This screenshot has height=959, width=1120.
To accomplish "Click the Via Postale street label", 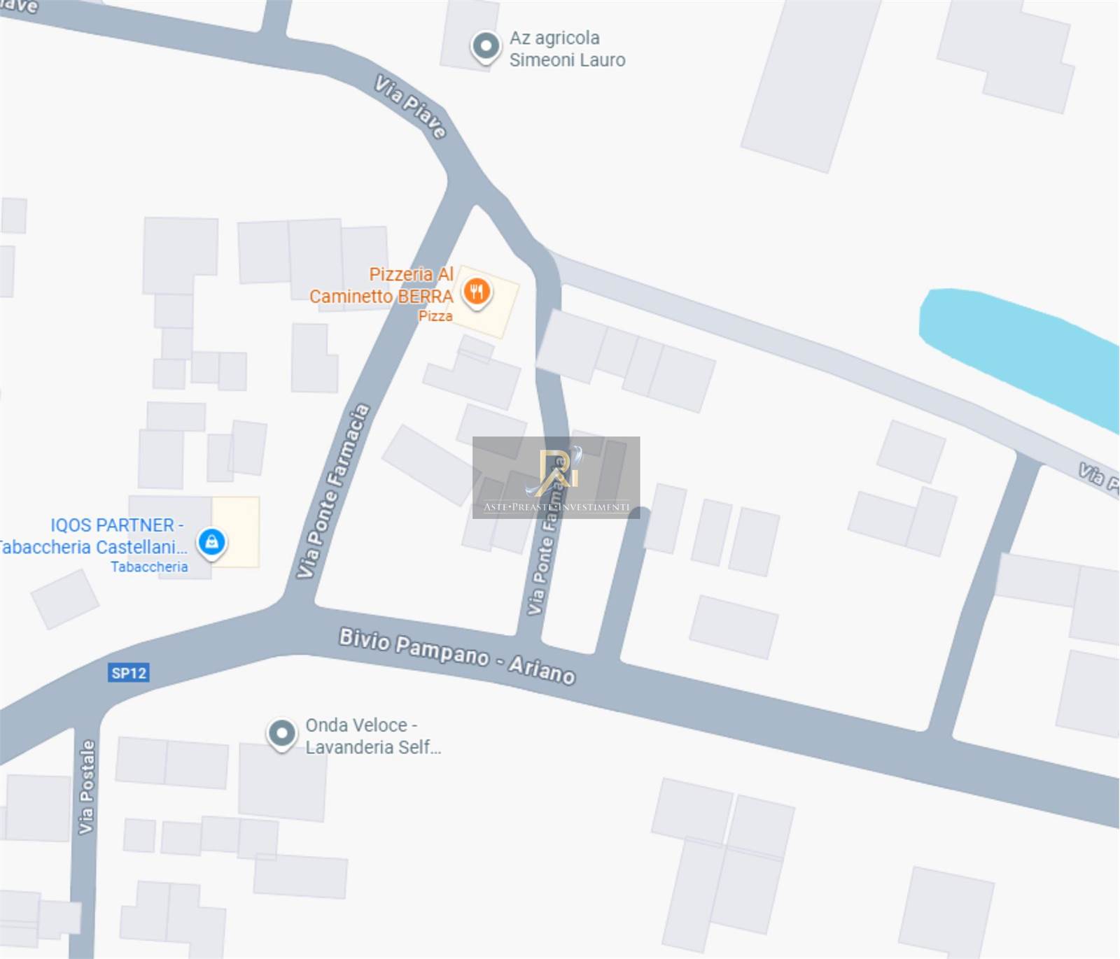I will (x=86, y=787).
